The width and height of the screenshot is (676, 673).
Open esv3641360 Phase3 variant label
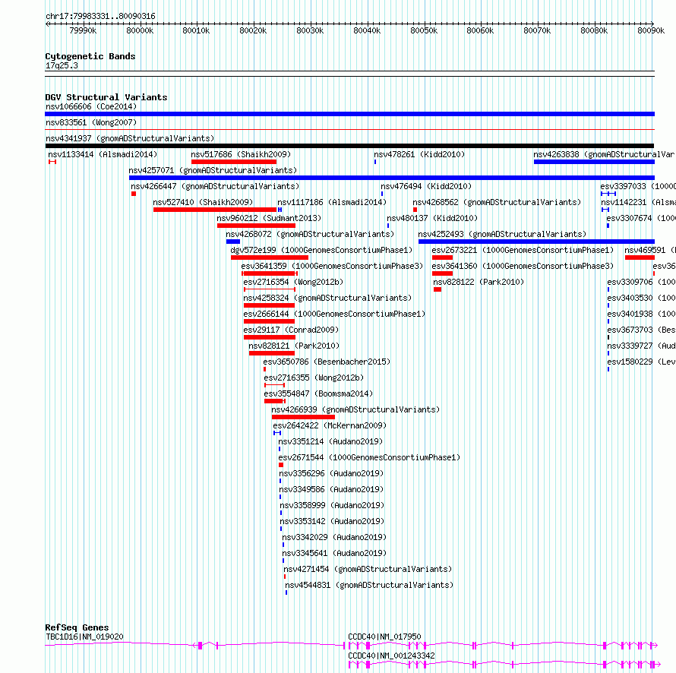[x=523, y=266]
